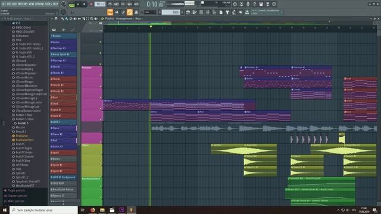
Task: Arm the record button
Action: point(91,4)
